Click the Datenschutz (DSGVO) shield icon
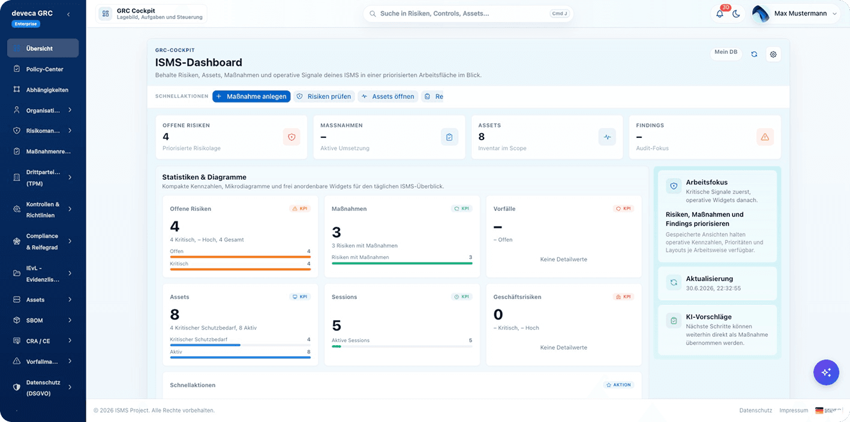This screenshot has height=422, width=850. (17, 387)
